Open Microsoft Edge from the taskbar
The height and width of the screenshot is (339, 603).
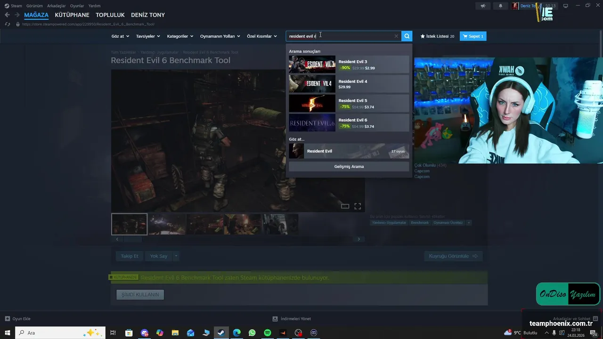[236, 333]
